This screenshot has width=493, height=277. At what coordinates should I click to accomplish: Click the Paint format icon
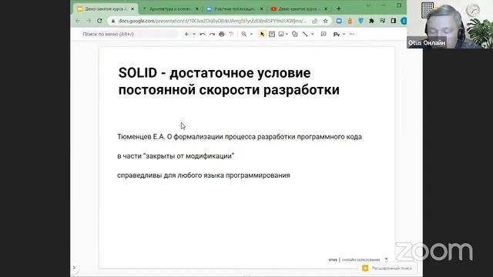pos(231,34)
